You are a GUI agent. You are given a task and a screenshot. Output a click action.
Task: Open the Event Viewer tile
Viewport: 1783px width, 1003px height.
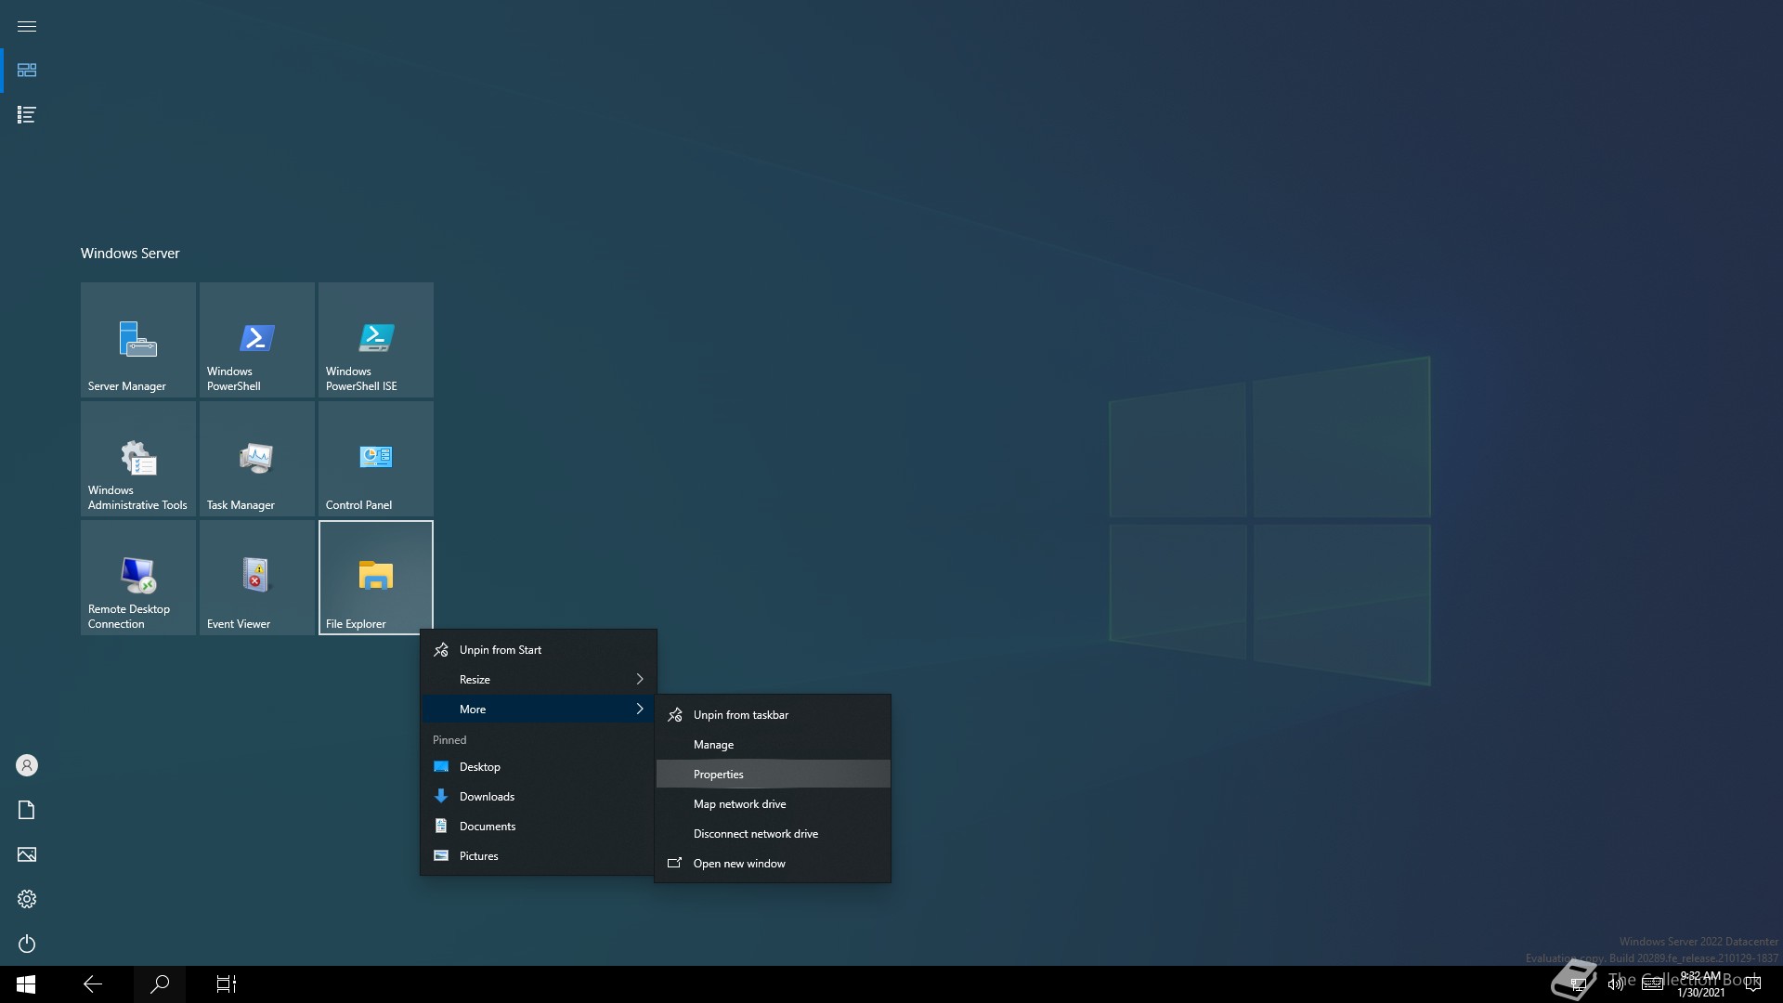[257, 578]
